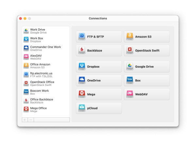Remove the connection with the minus button

pos(31,120)
